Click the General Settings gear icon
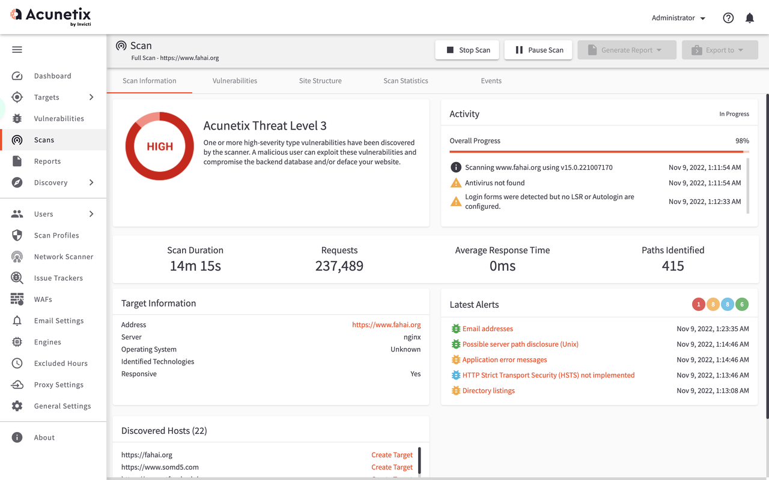This screenshot has height=480, width=769. tap(17, 406)
